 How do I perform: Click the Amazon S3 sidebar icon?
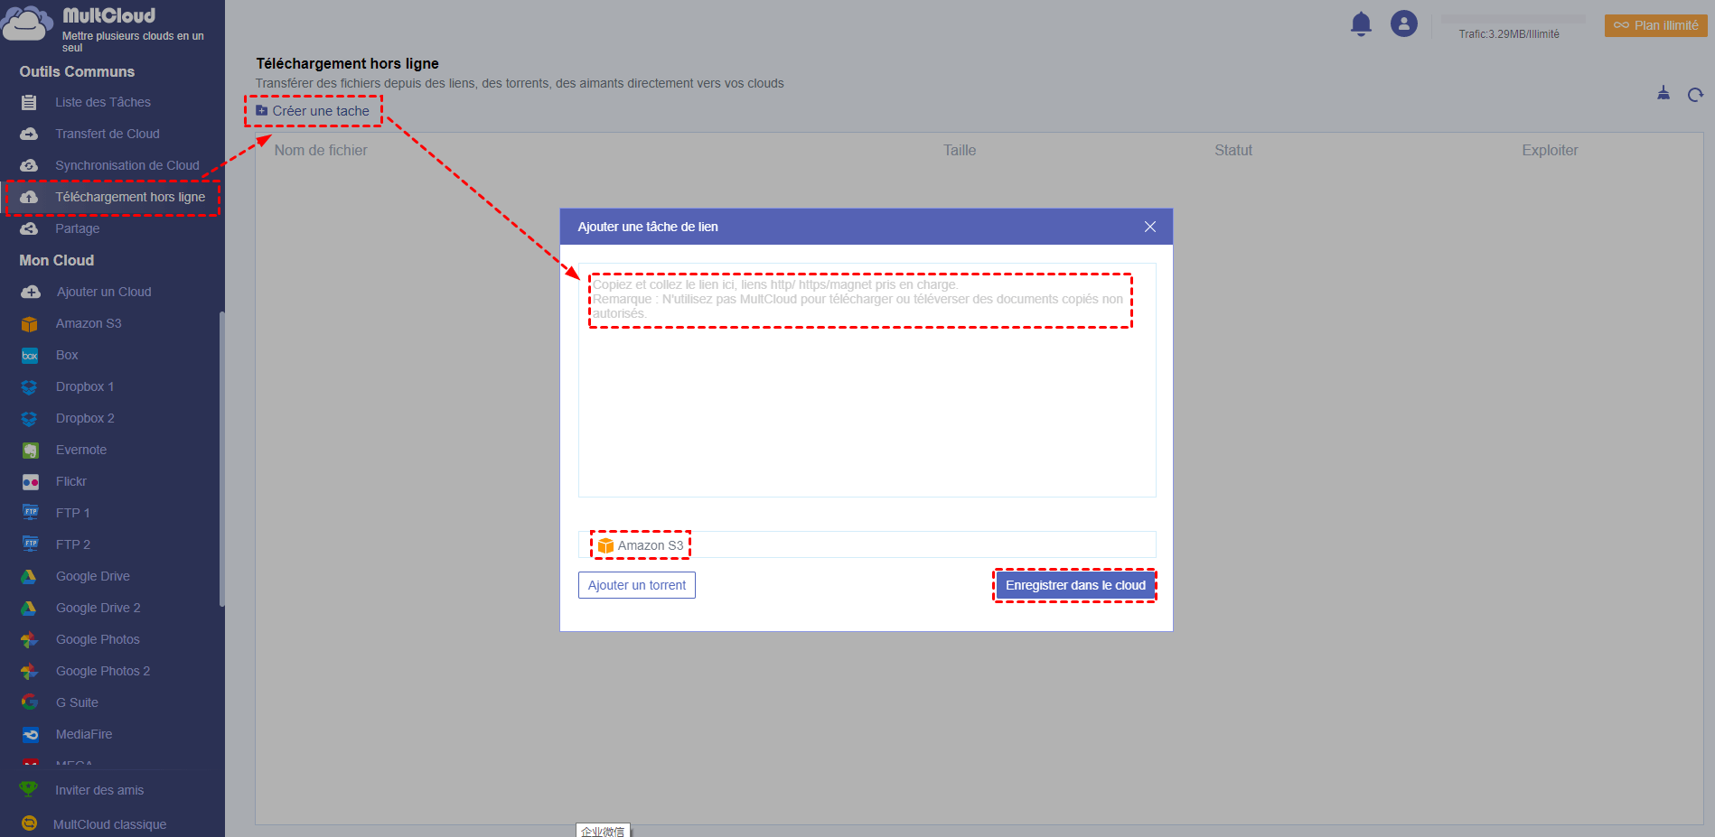pos(30,323)
